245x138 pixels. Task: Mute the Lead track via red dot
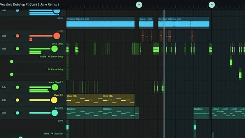click(18, 36)
